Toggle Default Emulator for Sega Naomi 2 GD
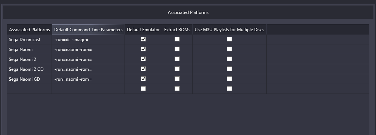The width and height of the screenshot is (376, 135). tap(143, 69)
